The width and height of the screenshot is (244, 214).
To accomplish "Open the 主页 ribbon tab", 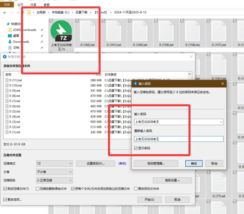I will (x=20, y=5).
